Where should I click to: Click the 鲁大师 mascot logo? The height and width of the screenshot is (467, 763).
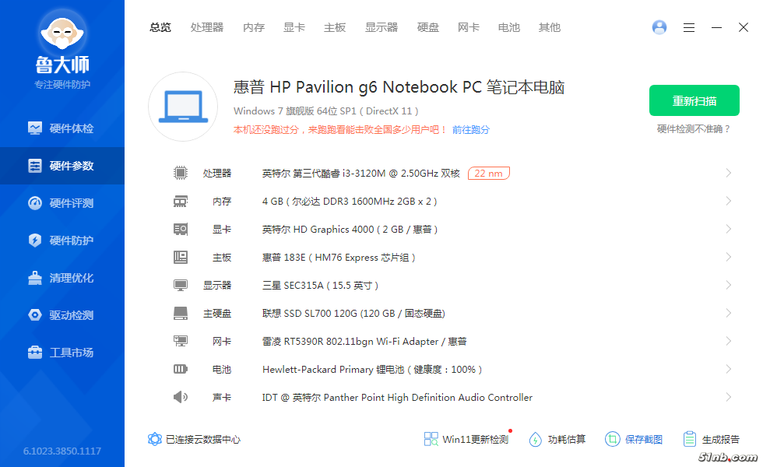coord(62,34)
